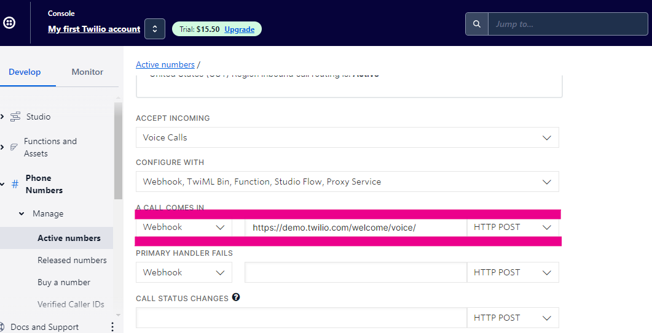
Task: Switch to the Monitor tab
Action: click(87, 72)
